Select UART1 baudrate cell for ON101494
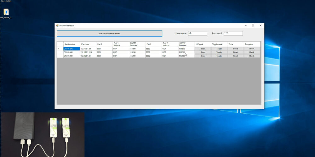 tap(137, 49)
